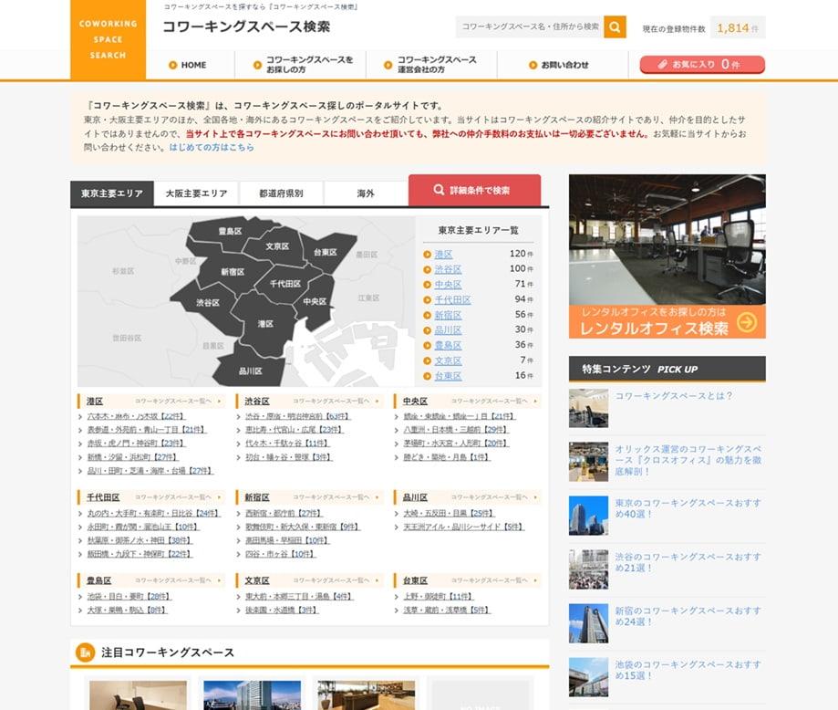Open the favorites (お気に入り) button
Image resolution: width=838 pixels, height=710 pixels.
(x=701, y=65)
